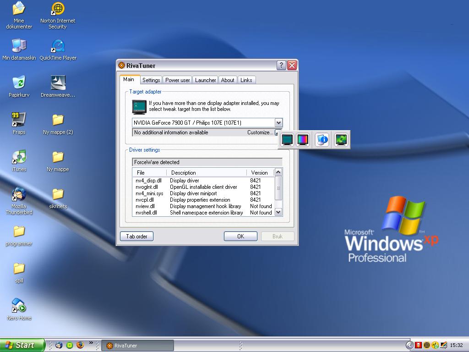Click No additional information available text
469x352 pixels.
171,132
